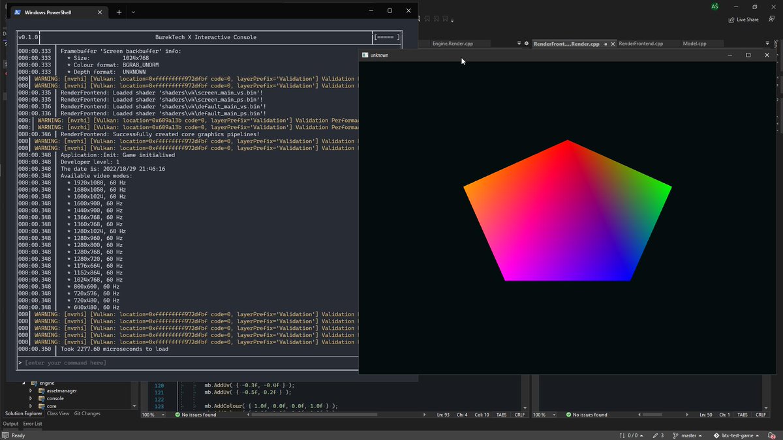Change CRLF line ending in right editor
Viewport: 783px width, 440px height.
click(x=761, y=415)
